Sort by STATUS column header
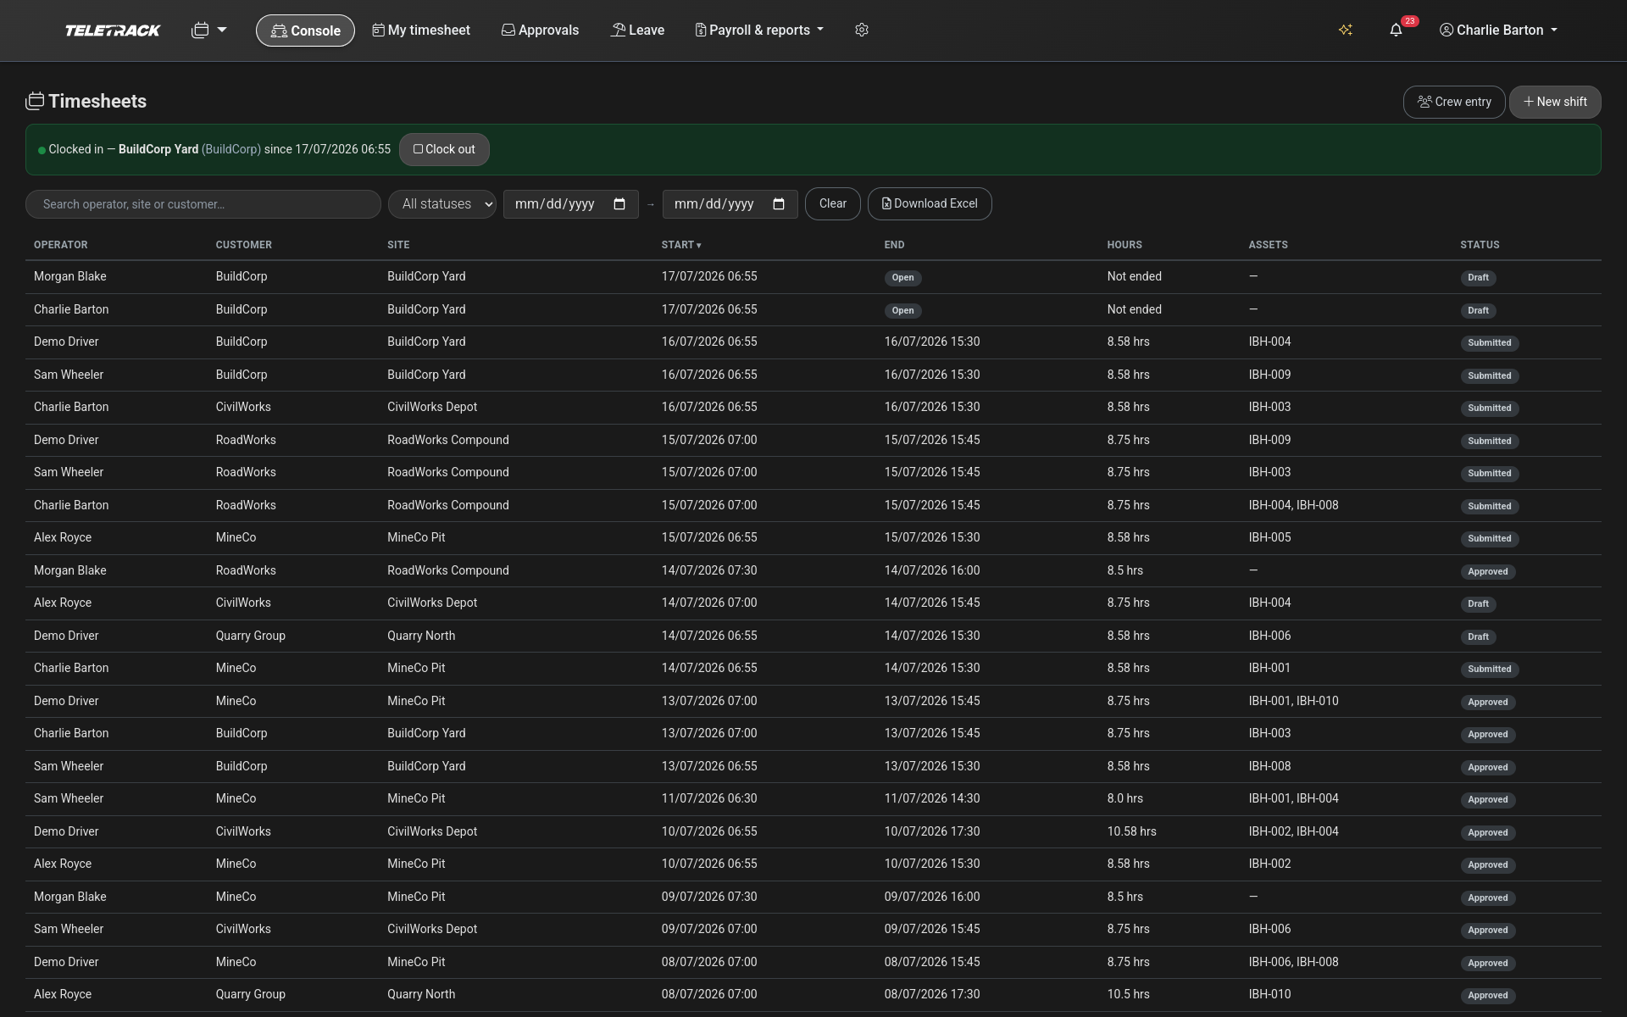1627x1017 pixels. pos(1480,245)
